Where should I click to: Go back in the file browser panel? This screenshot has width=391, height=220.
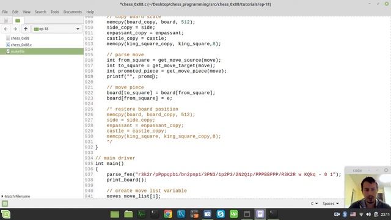(5, 29)
